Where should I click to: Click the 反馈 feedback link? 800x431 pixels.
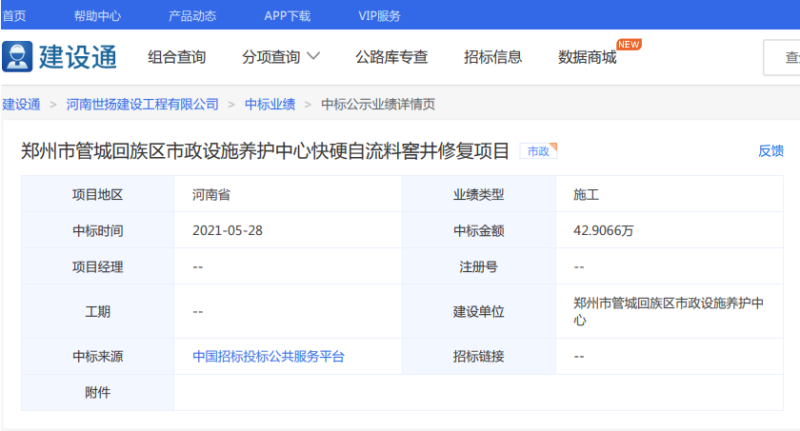(770, 150)
